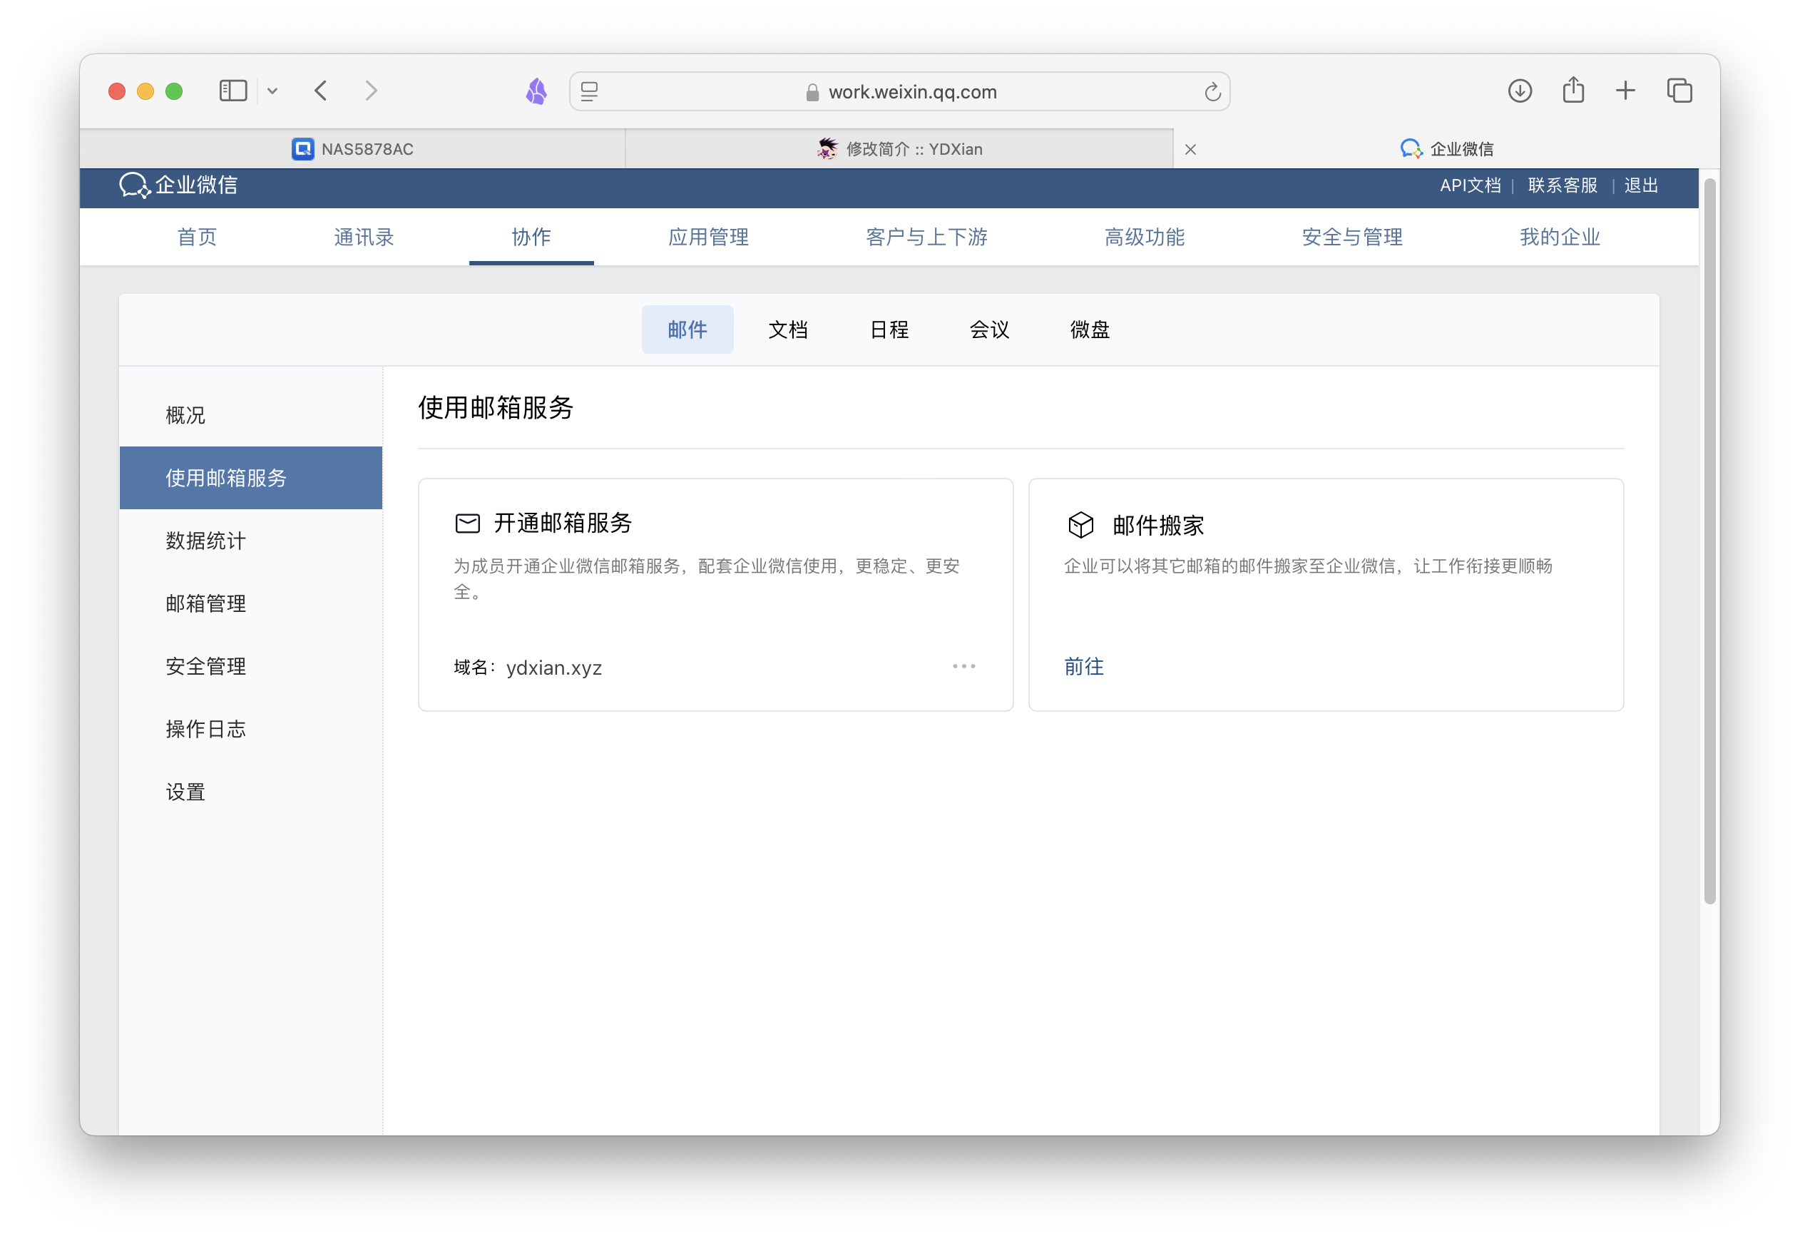Open 安全与管理 navigation item
The height and width of the screenshot is (1241, 1800).
tap(1352, 238)
